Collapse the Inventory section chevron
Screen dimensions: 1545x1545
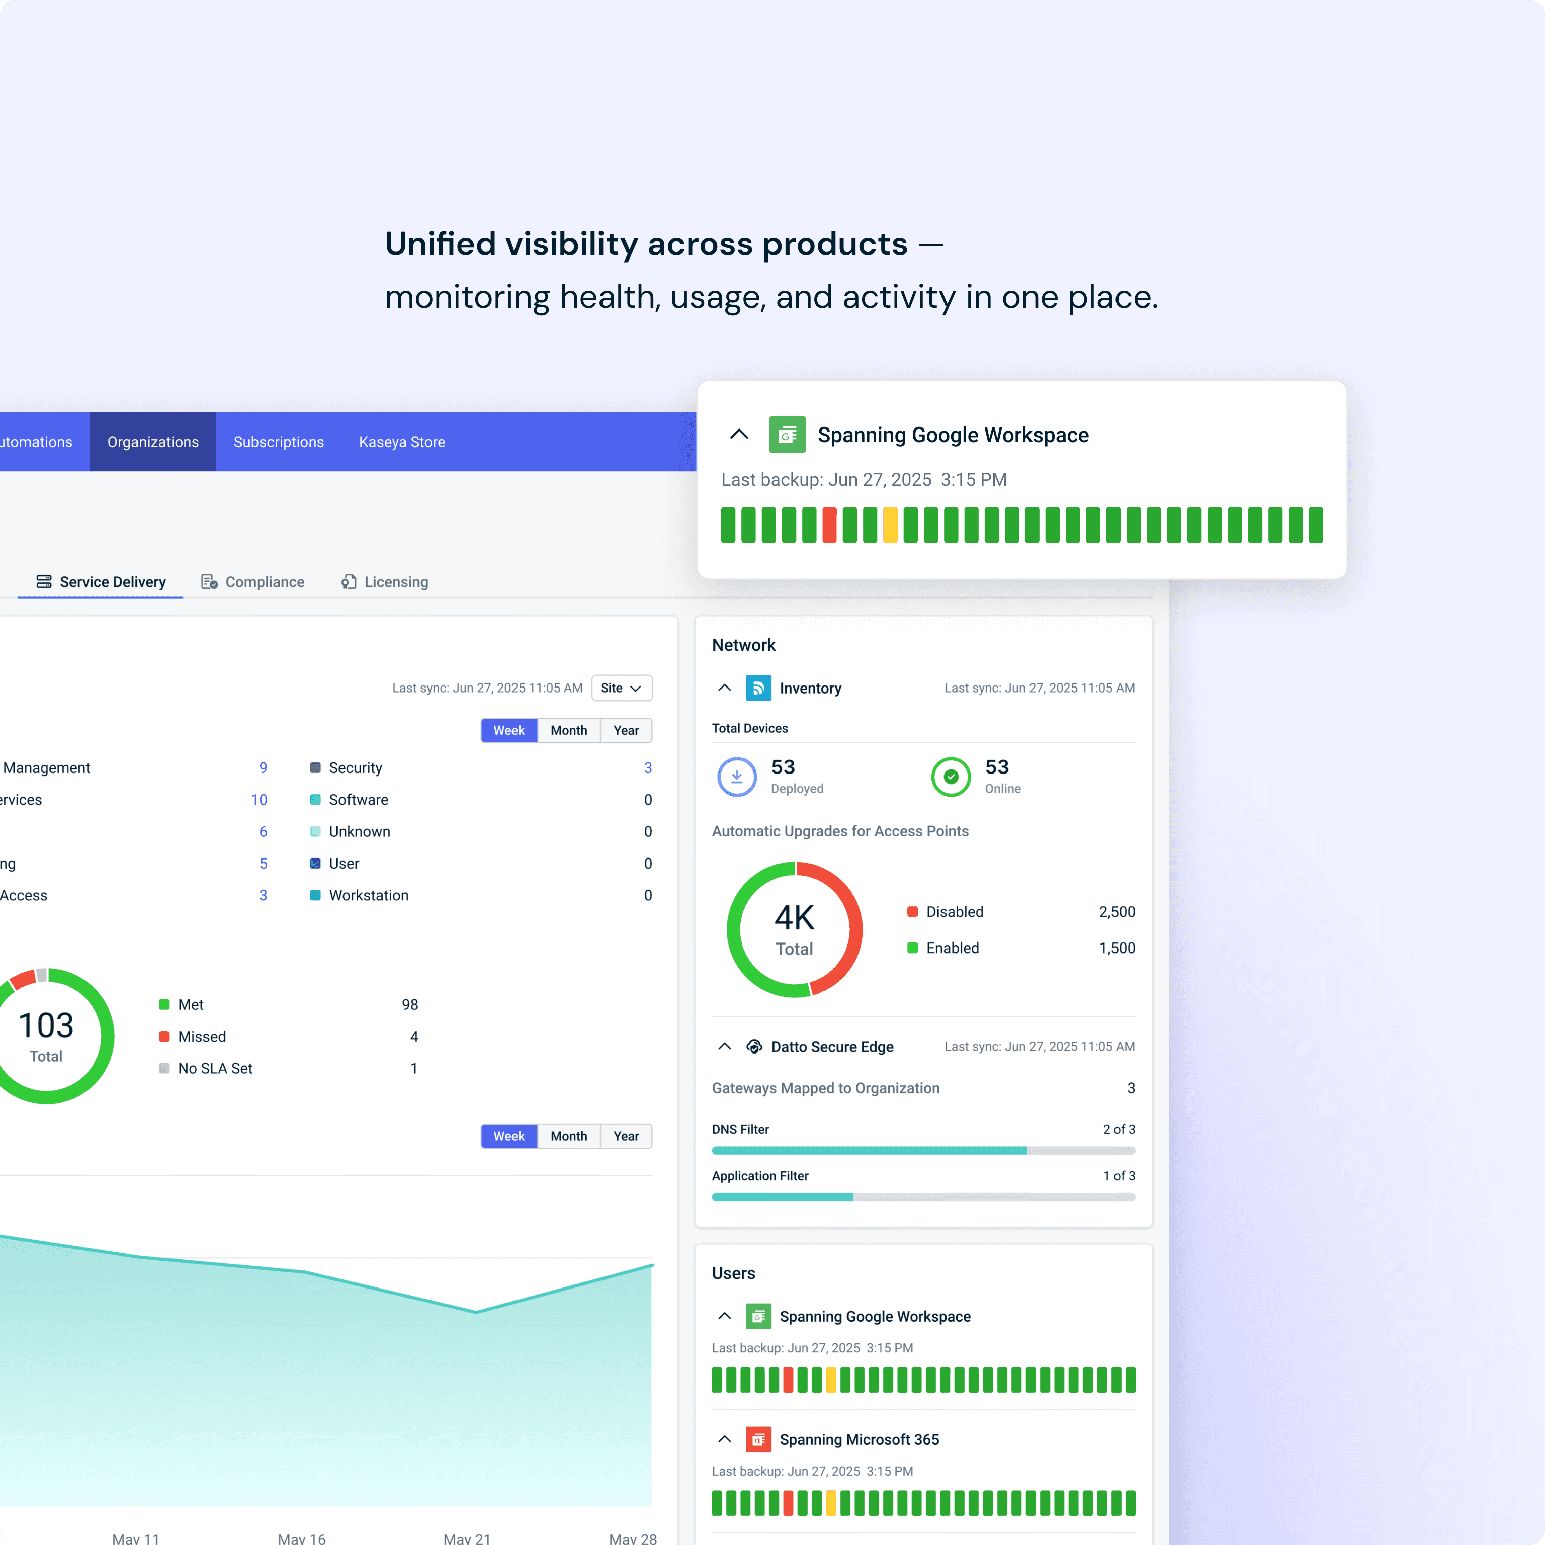(725, 689)
